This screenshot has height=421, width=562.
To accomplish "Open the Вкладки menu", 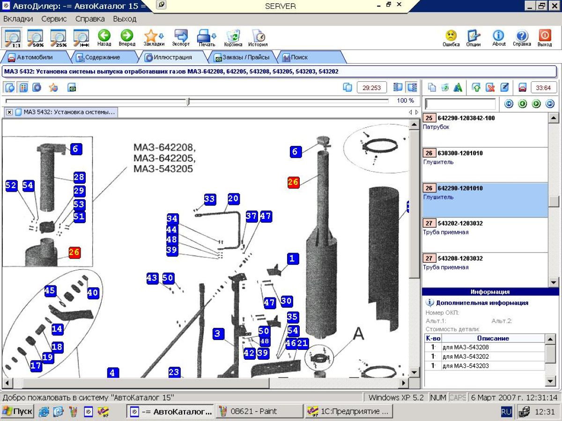I will tap(18, 19).
